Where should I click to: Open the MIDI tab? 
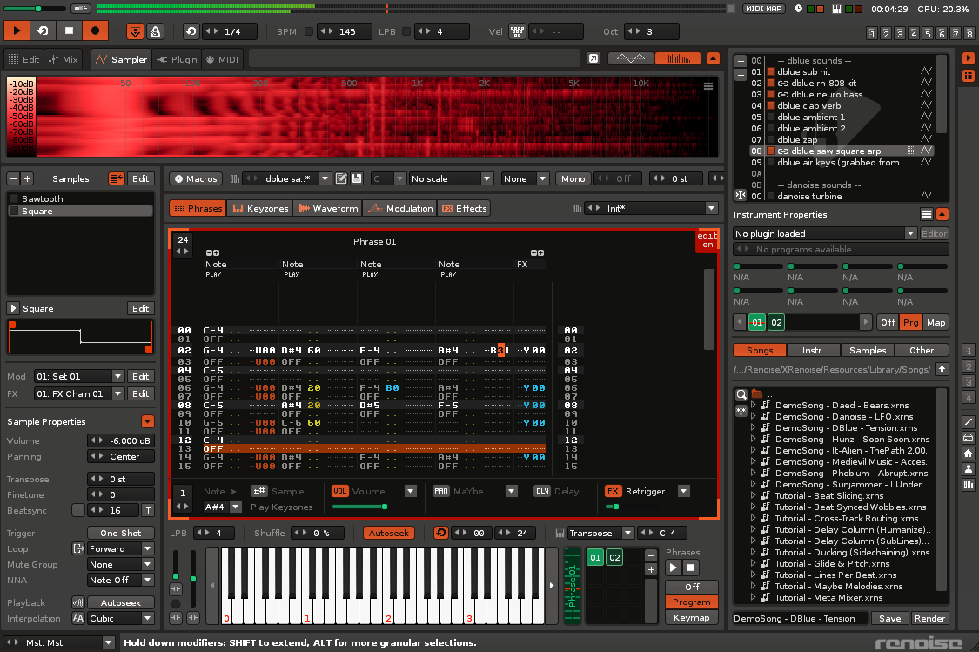pos(222,59)
